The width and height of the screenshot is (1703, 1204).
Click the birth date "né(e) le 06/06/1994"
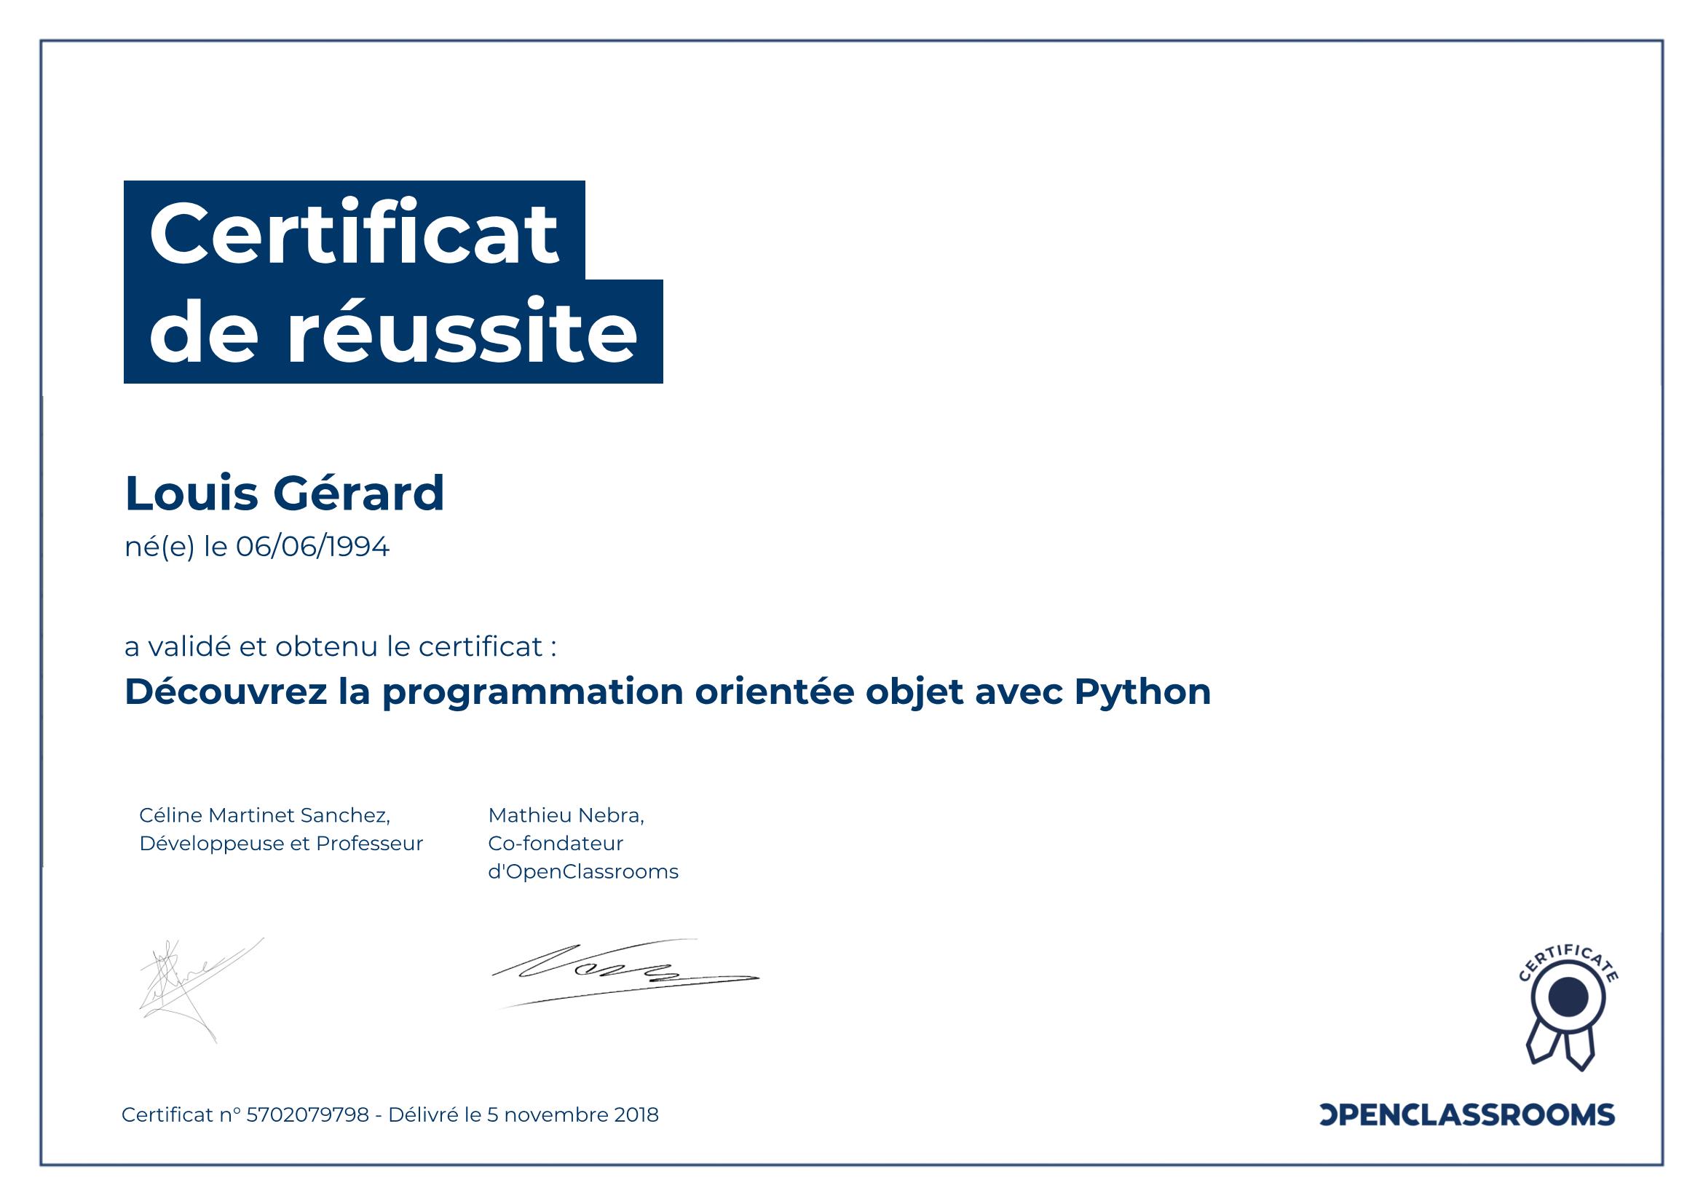coord(256,547)
